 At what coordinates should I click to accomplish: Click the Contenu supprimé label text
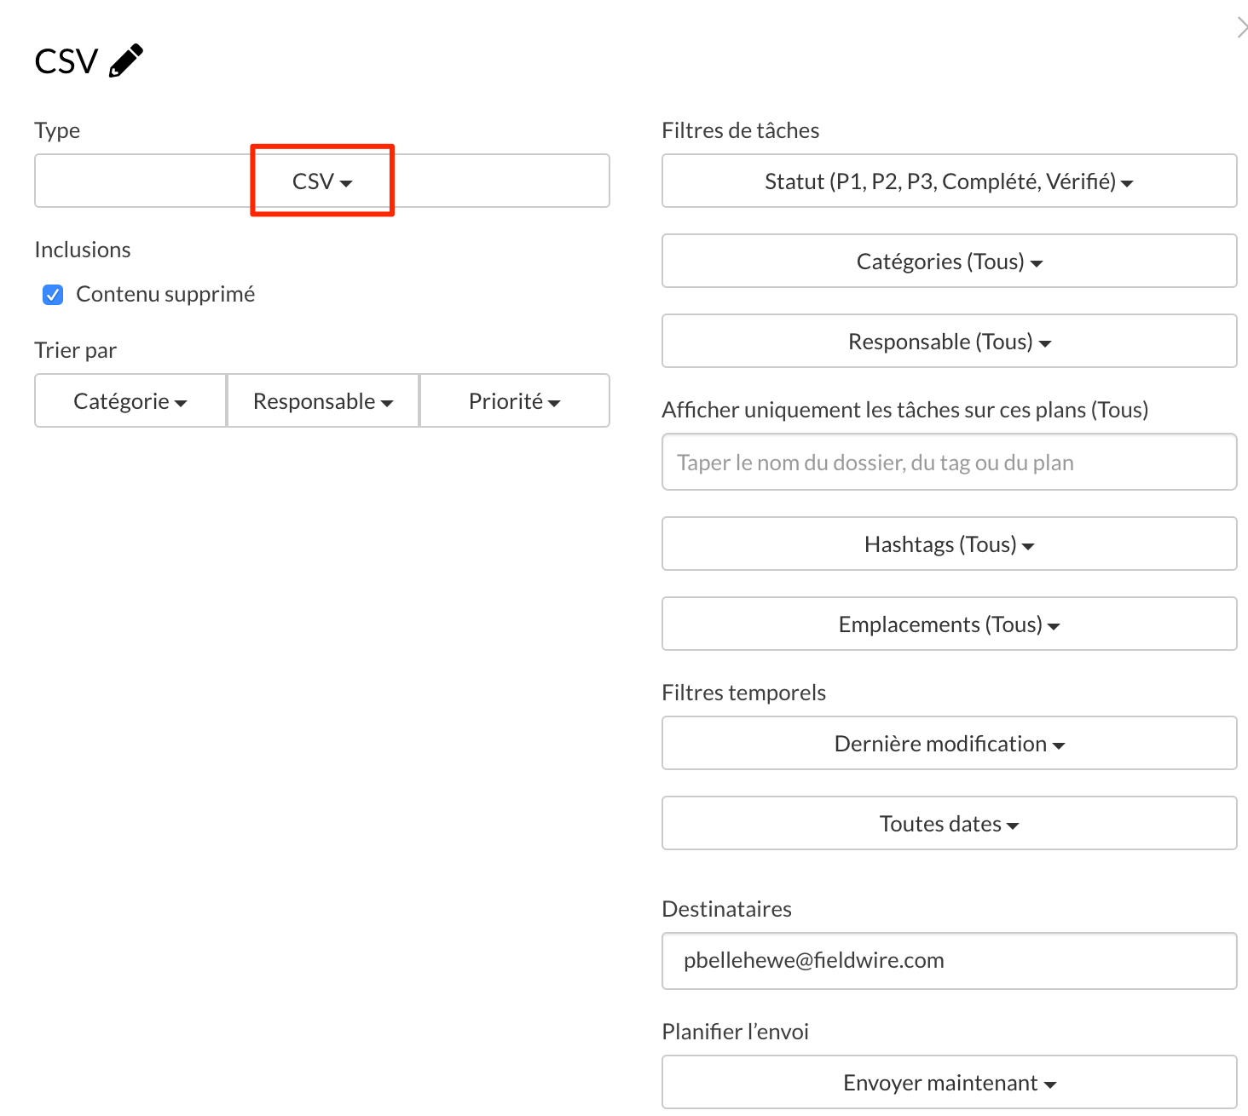(x=165, y=294)
